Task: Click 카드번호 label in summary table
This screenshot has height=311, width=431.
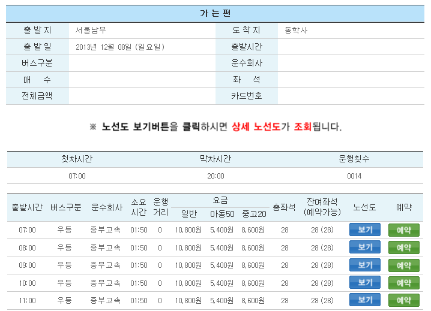Action: click(247, 96)
